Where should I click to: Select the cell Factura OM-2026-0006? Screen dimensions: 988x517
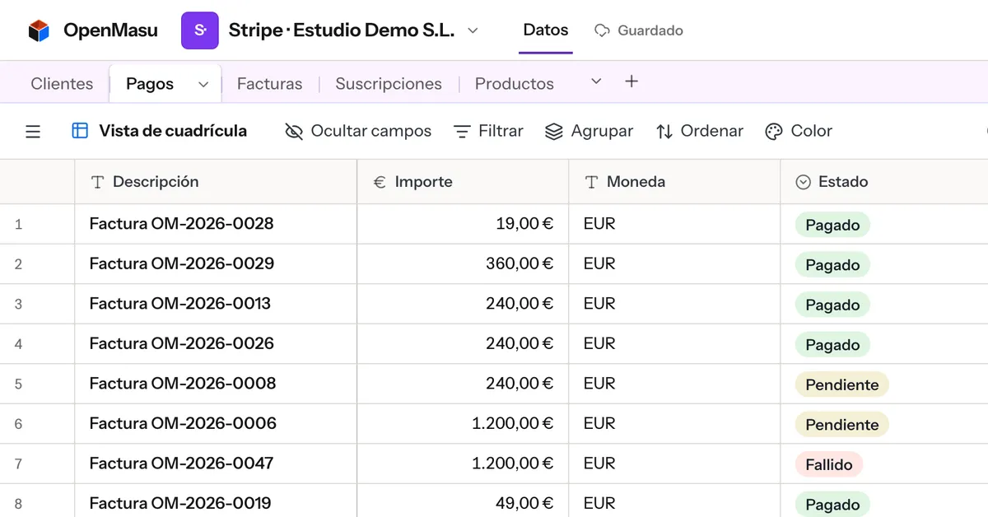(x=216, y=423)
